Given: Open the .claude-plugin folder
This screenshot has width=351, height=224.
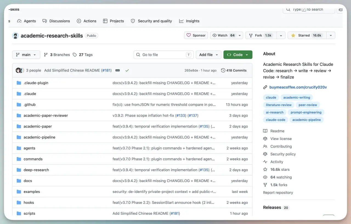Looking at the screenshot, I should tap(36, 83).
